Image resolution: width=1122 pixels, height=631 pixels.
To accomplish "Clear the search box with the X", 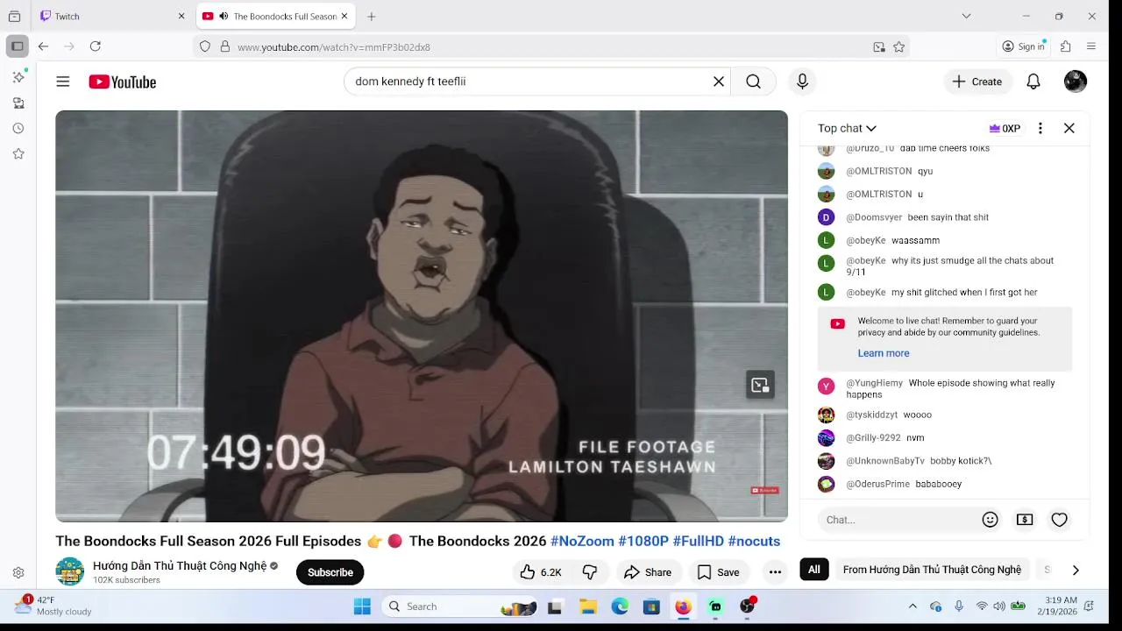I will (718, 82).
